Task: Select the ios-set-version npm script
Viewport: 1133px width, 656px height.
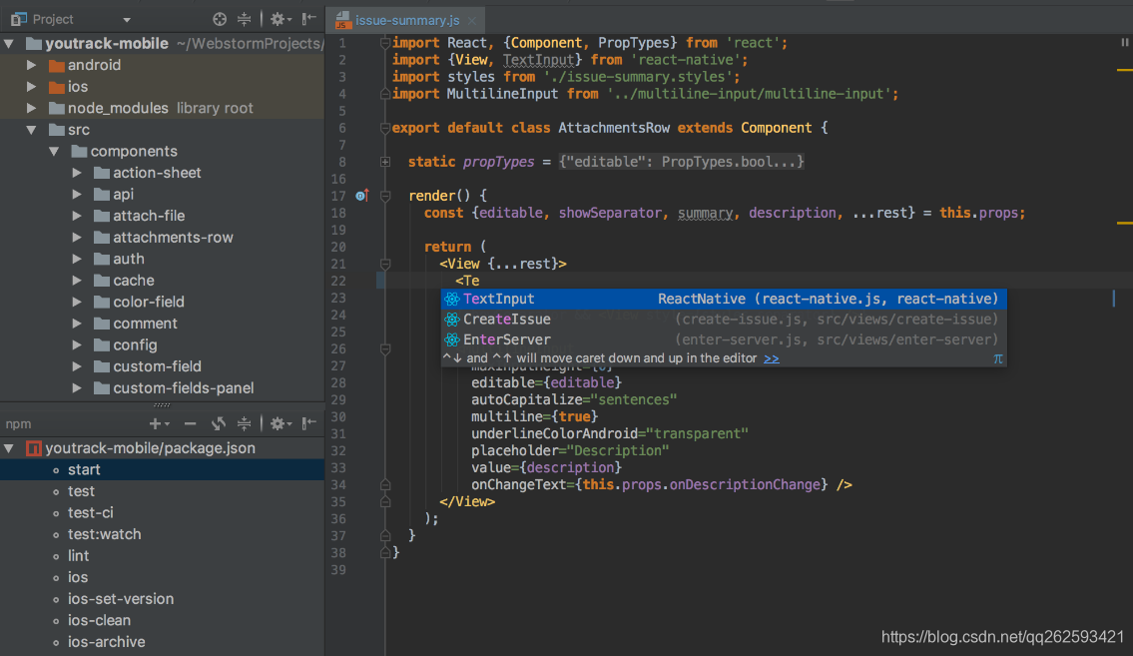Action: pyautogui.click(x=162, y=599)
